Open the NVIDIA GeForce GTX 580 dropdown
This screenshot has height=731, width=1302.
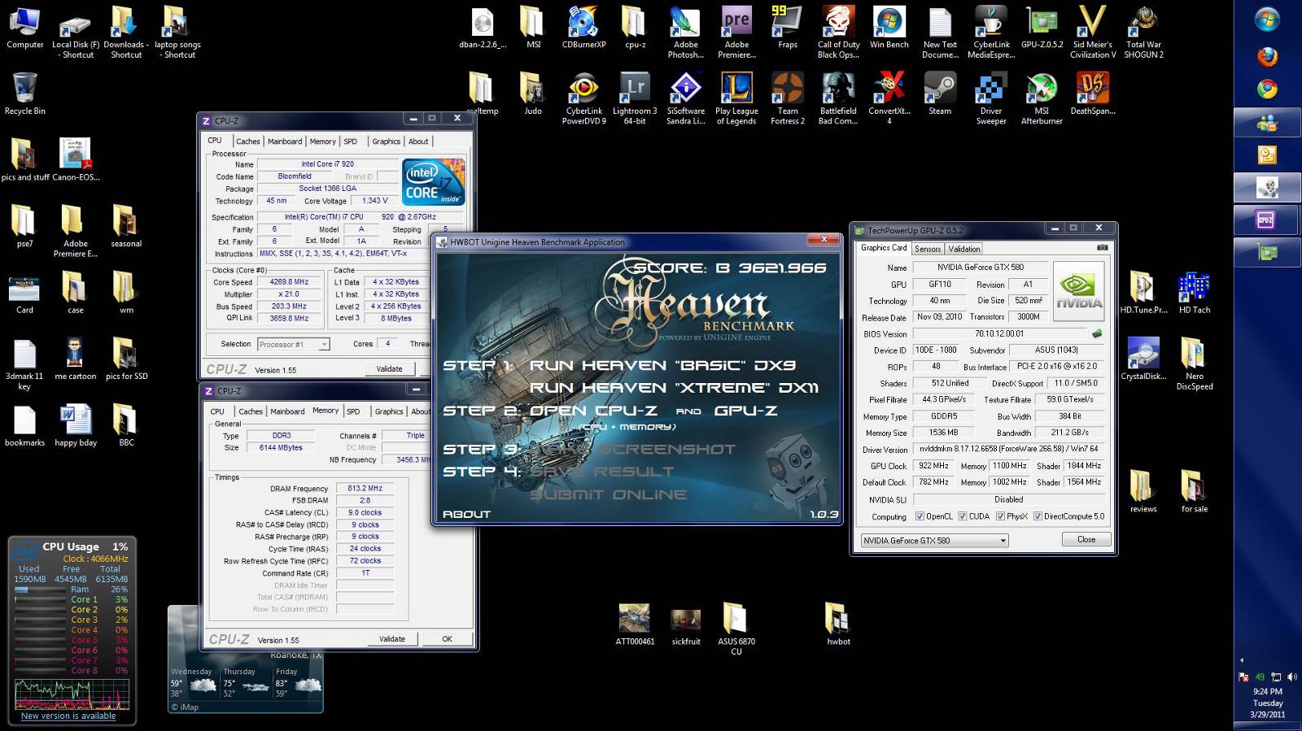934,540
